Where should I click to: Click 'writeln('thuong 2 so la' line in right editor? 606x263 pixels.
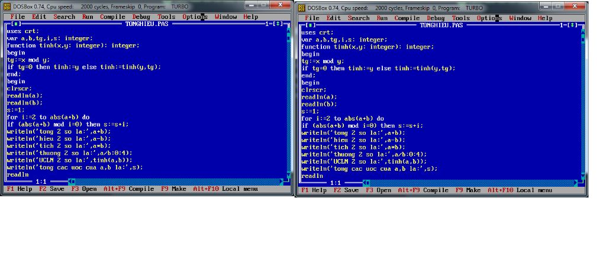point(364,154)
